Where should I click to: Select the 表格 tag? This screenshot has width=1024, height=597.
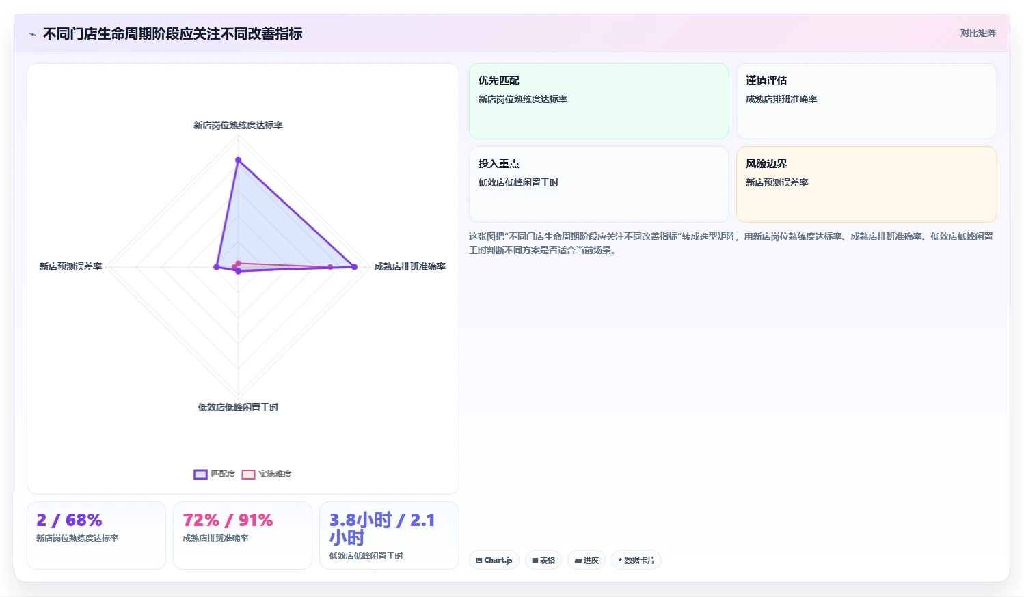[x=543, y=560]
